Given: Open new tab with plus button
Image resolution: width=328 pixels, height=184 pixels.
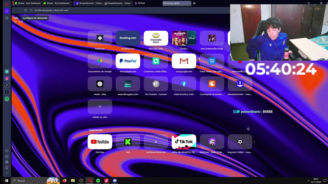Looking at the screenshot, I should click(194, 3).
